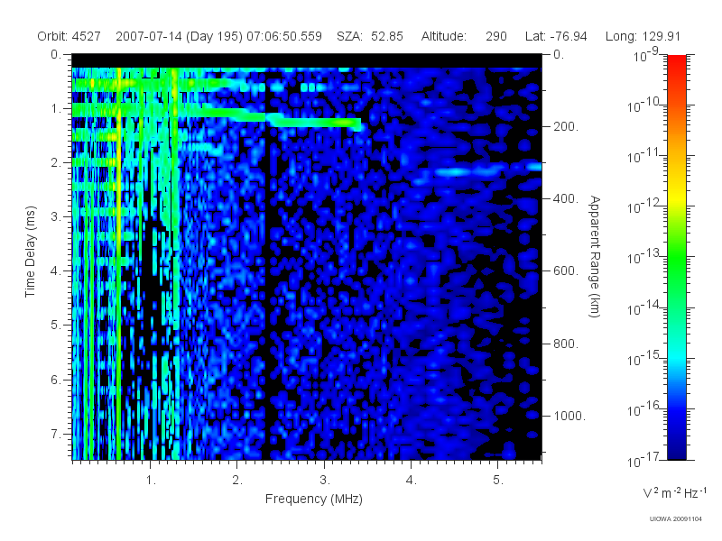The width and height of the screenshot is (722, 541).
Task: Click the 'UIOWA 20091104' credit text
Action: click(x=675, y=519)
